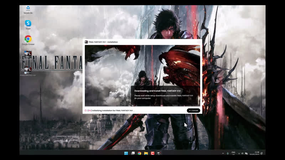The height and width of the screenshot is (160, 285).
Task: Open the notification center icon
Action: 261,153
